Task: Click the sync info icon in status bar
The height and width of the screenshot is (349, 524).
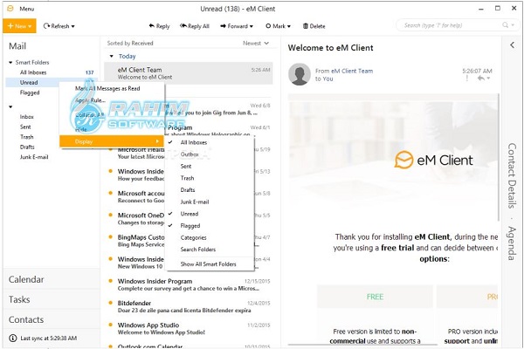Action: pos(13,339)
